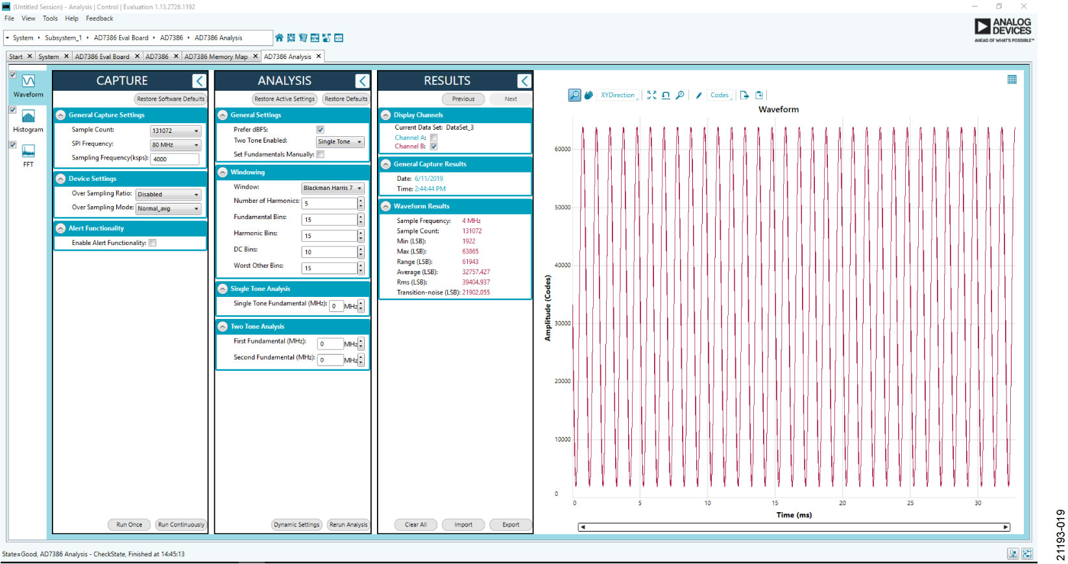Uncheck the Prefer dBFS checkbox
Image resolution: width=1068 pixels, height=564 pixels.
tap(321, 130)
